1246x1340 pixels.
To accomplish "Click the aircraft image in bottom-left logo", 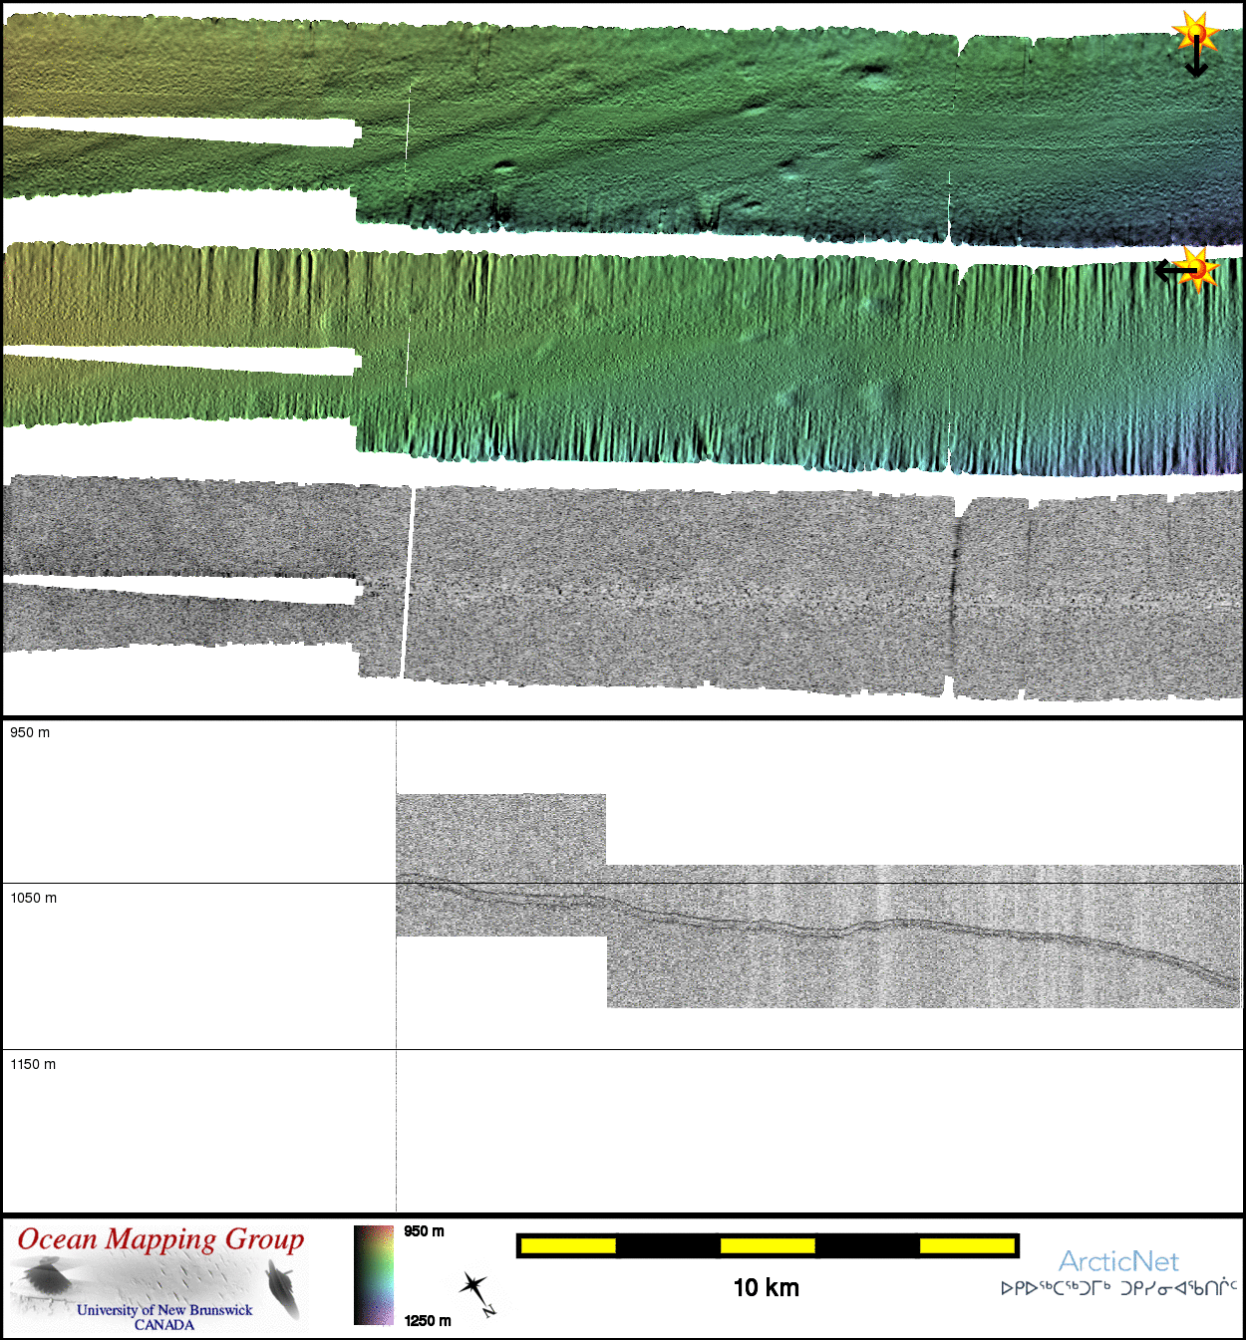I will pos(45,1277).
